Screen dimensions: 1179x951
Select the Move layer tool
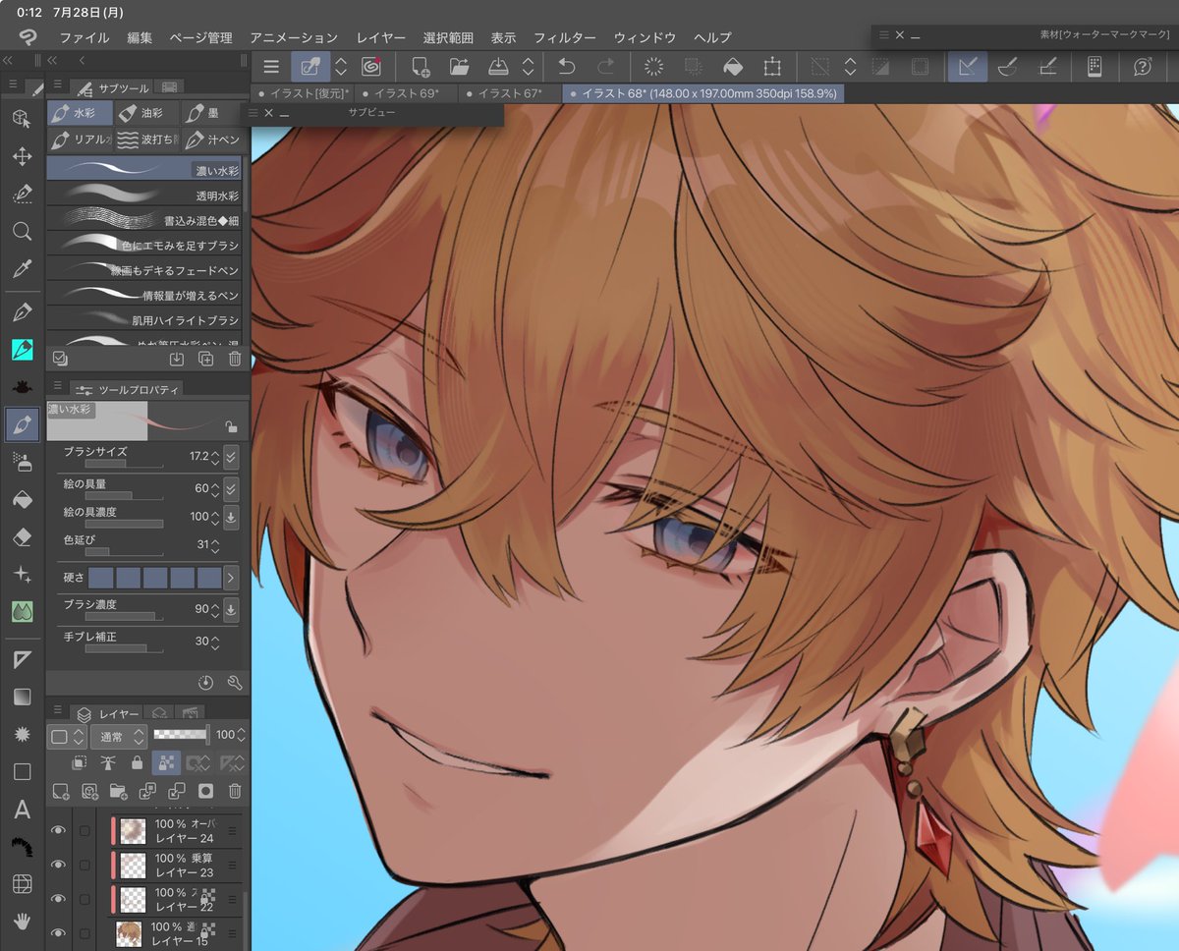click(x=22, y=156)
